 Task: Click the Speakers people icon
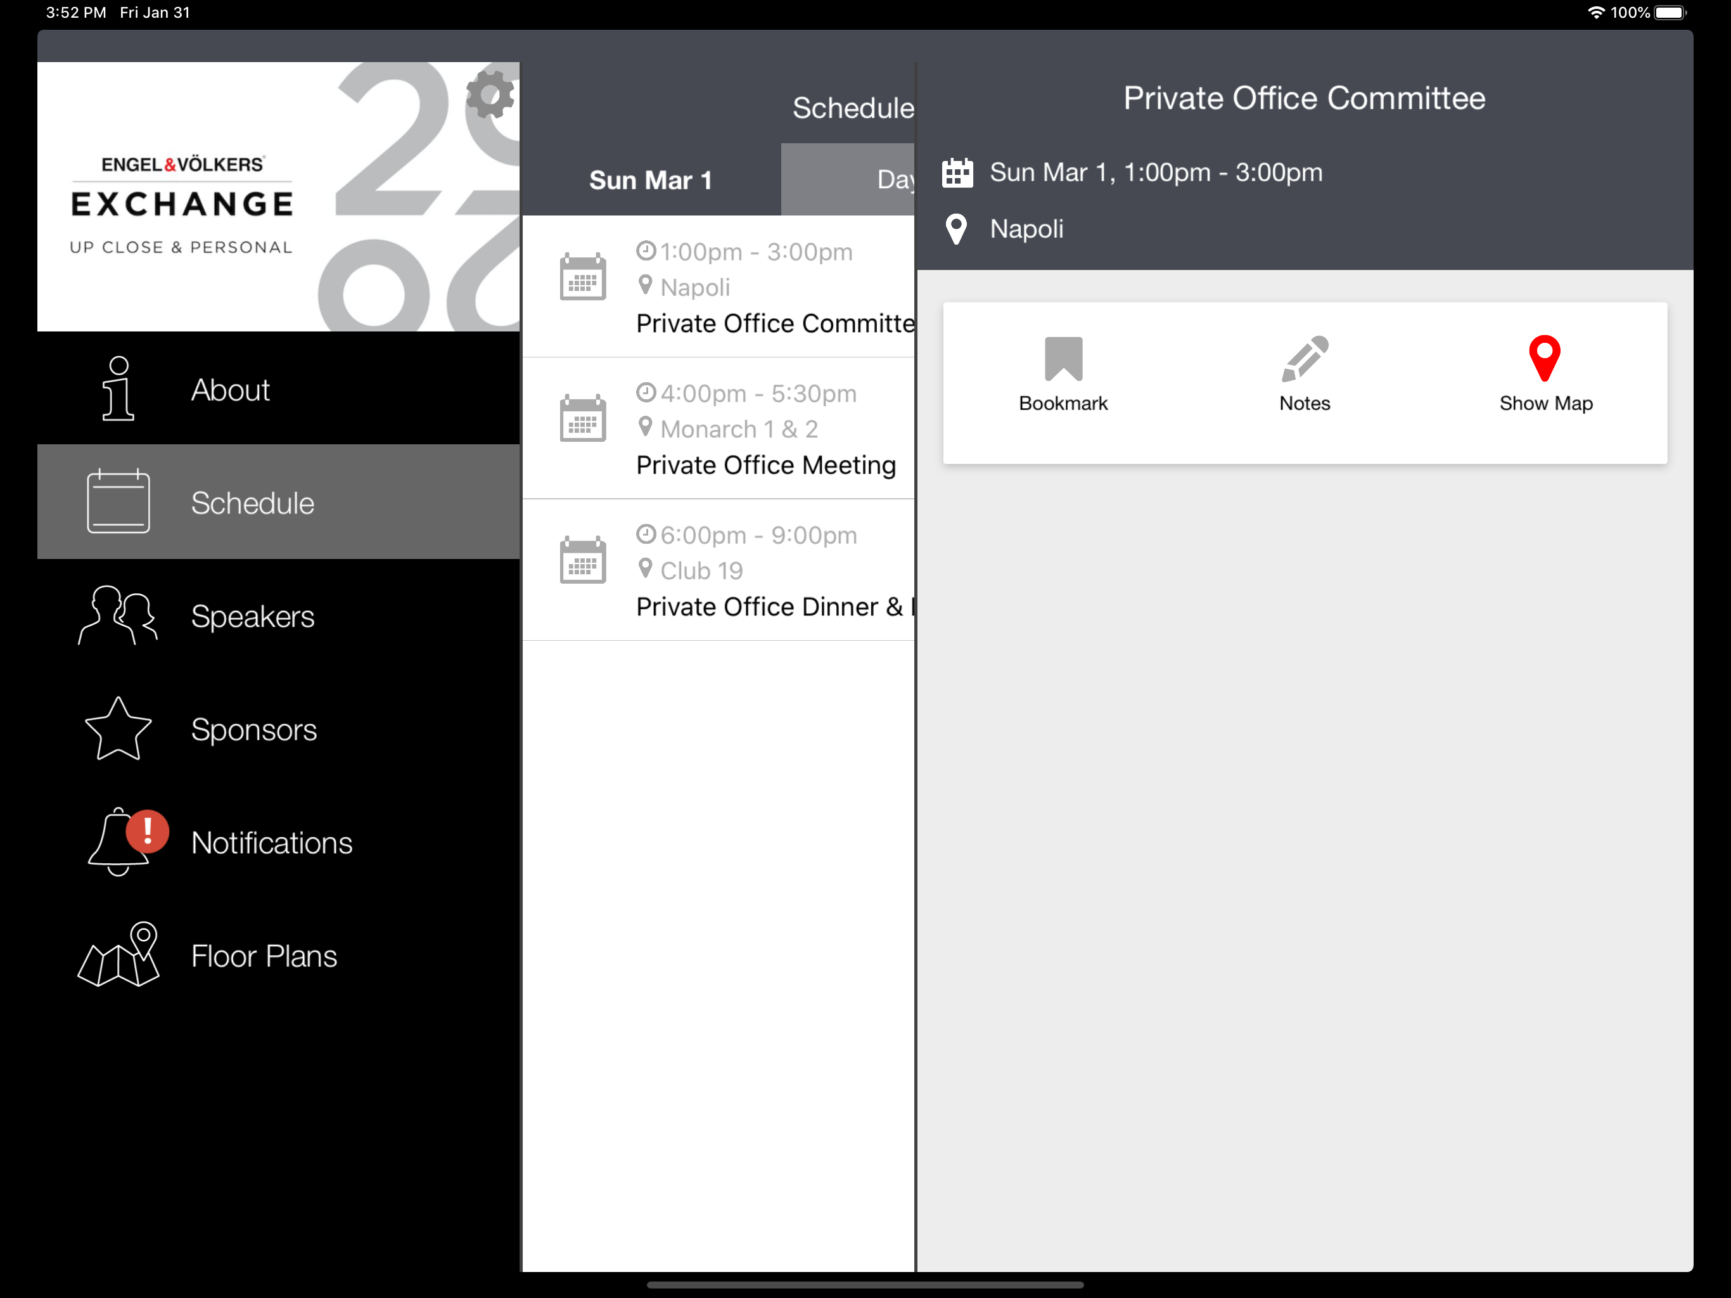pyautogui.click(x=118, y=615)
